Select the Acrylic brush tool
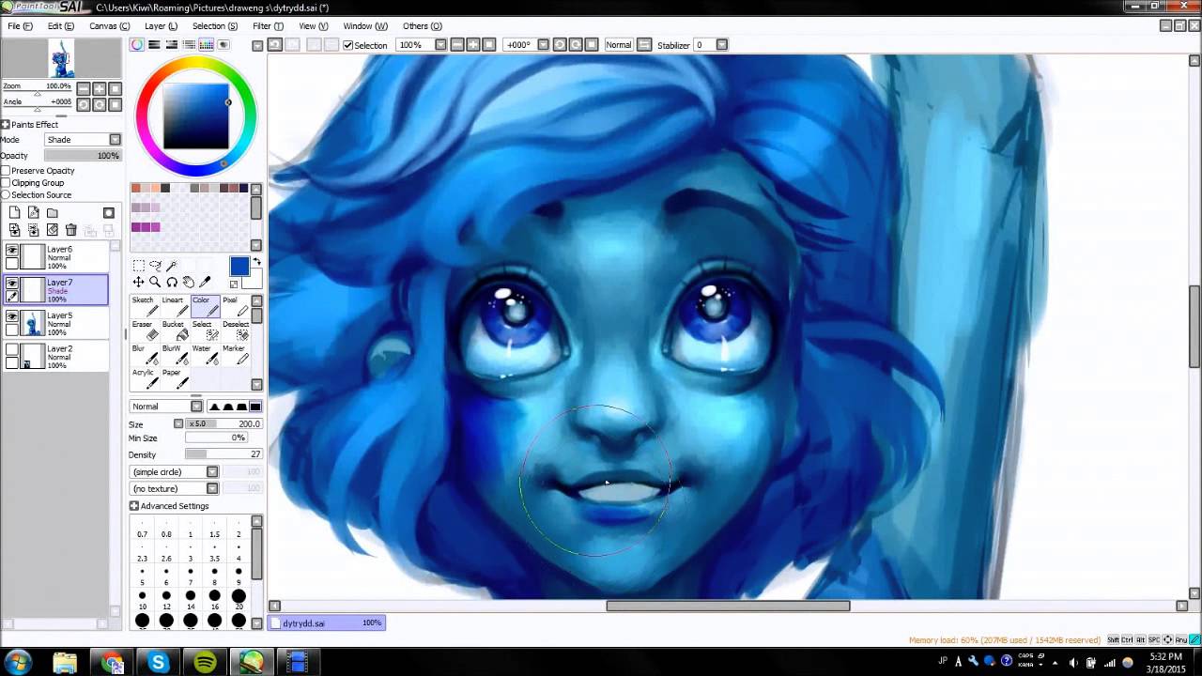Viewport: 1202px width, 676px height. point(143,378)
